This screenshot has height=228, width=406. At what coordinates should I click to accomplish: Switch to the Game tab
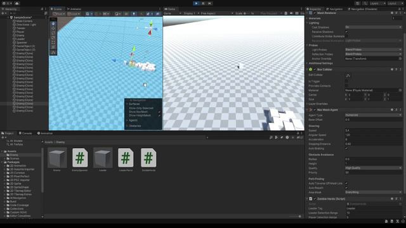point(170,9)
